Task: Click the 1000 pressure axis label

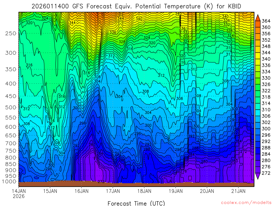Action: pyautogui.click(x=9, y=182)
